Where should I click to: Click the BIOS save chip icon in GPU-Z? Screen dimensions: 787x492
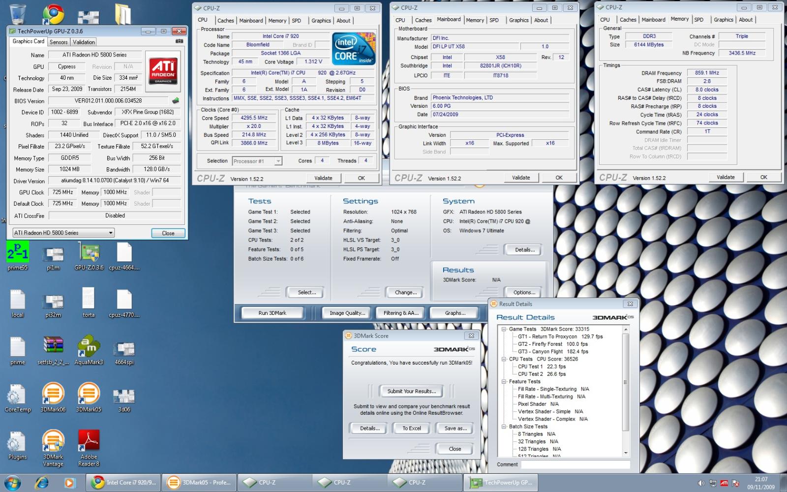coord(176,100)
